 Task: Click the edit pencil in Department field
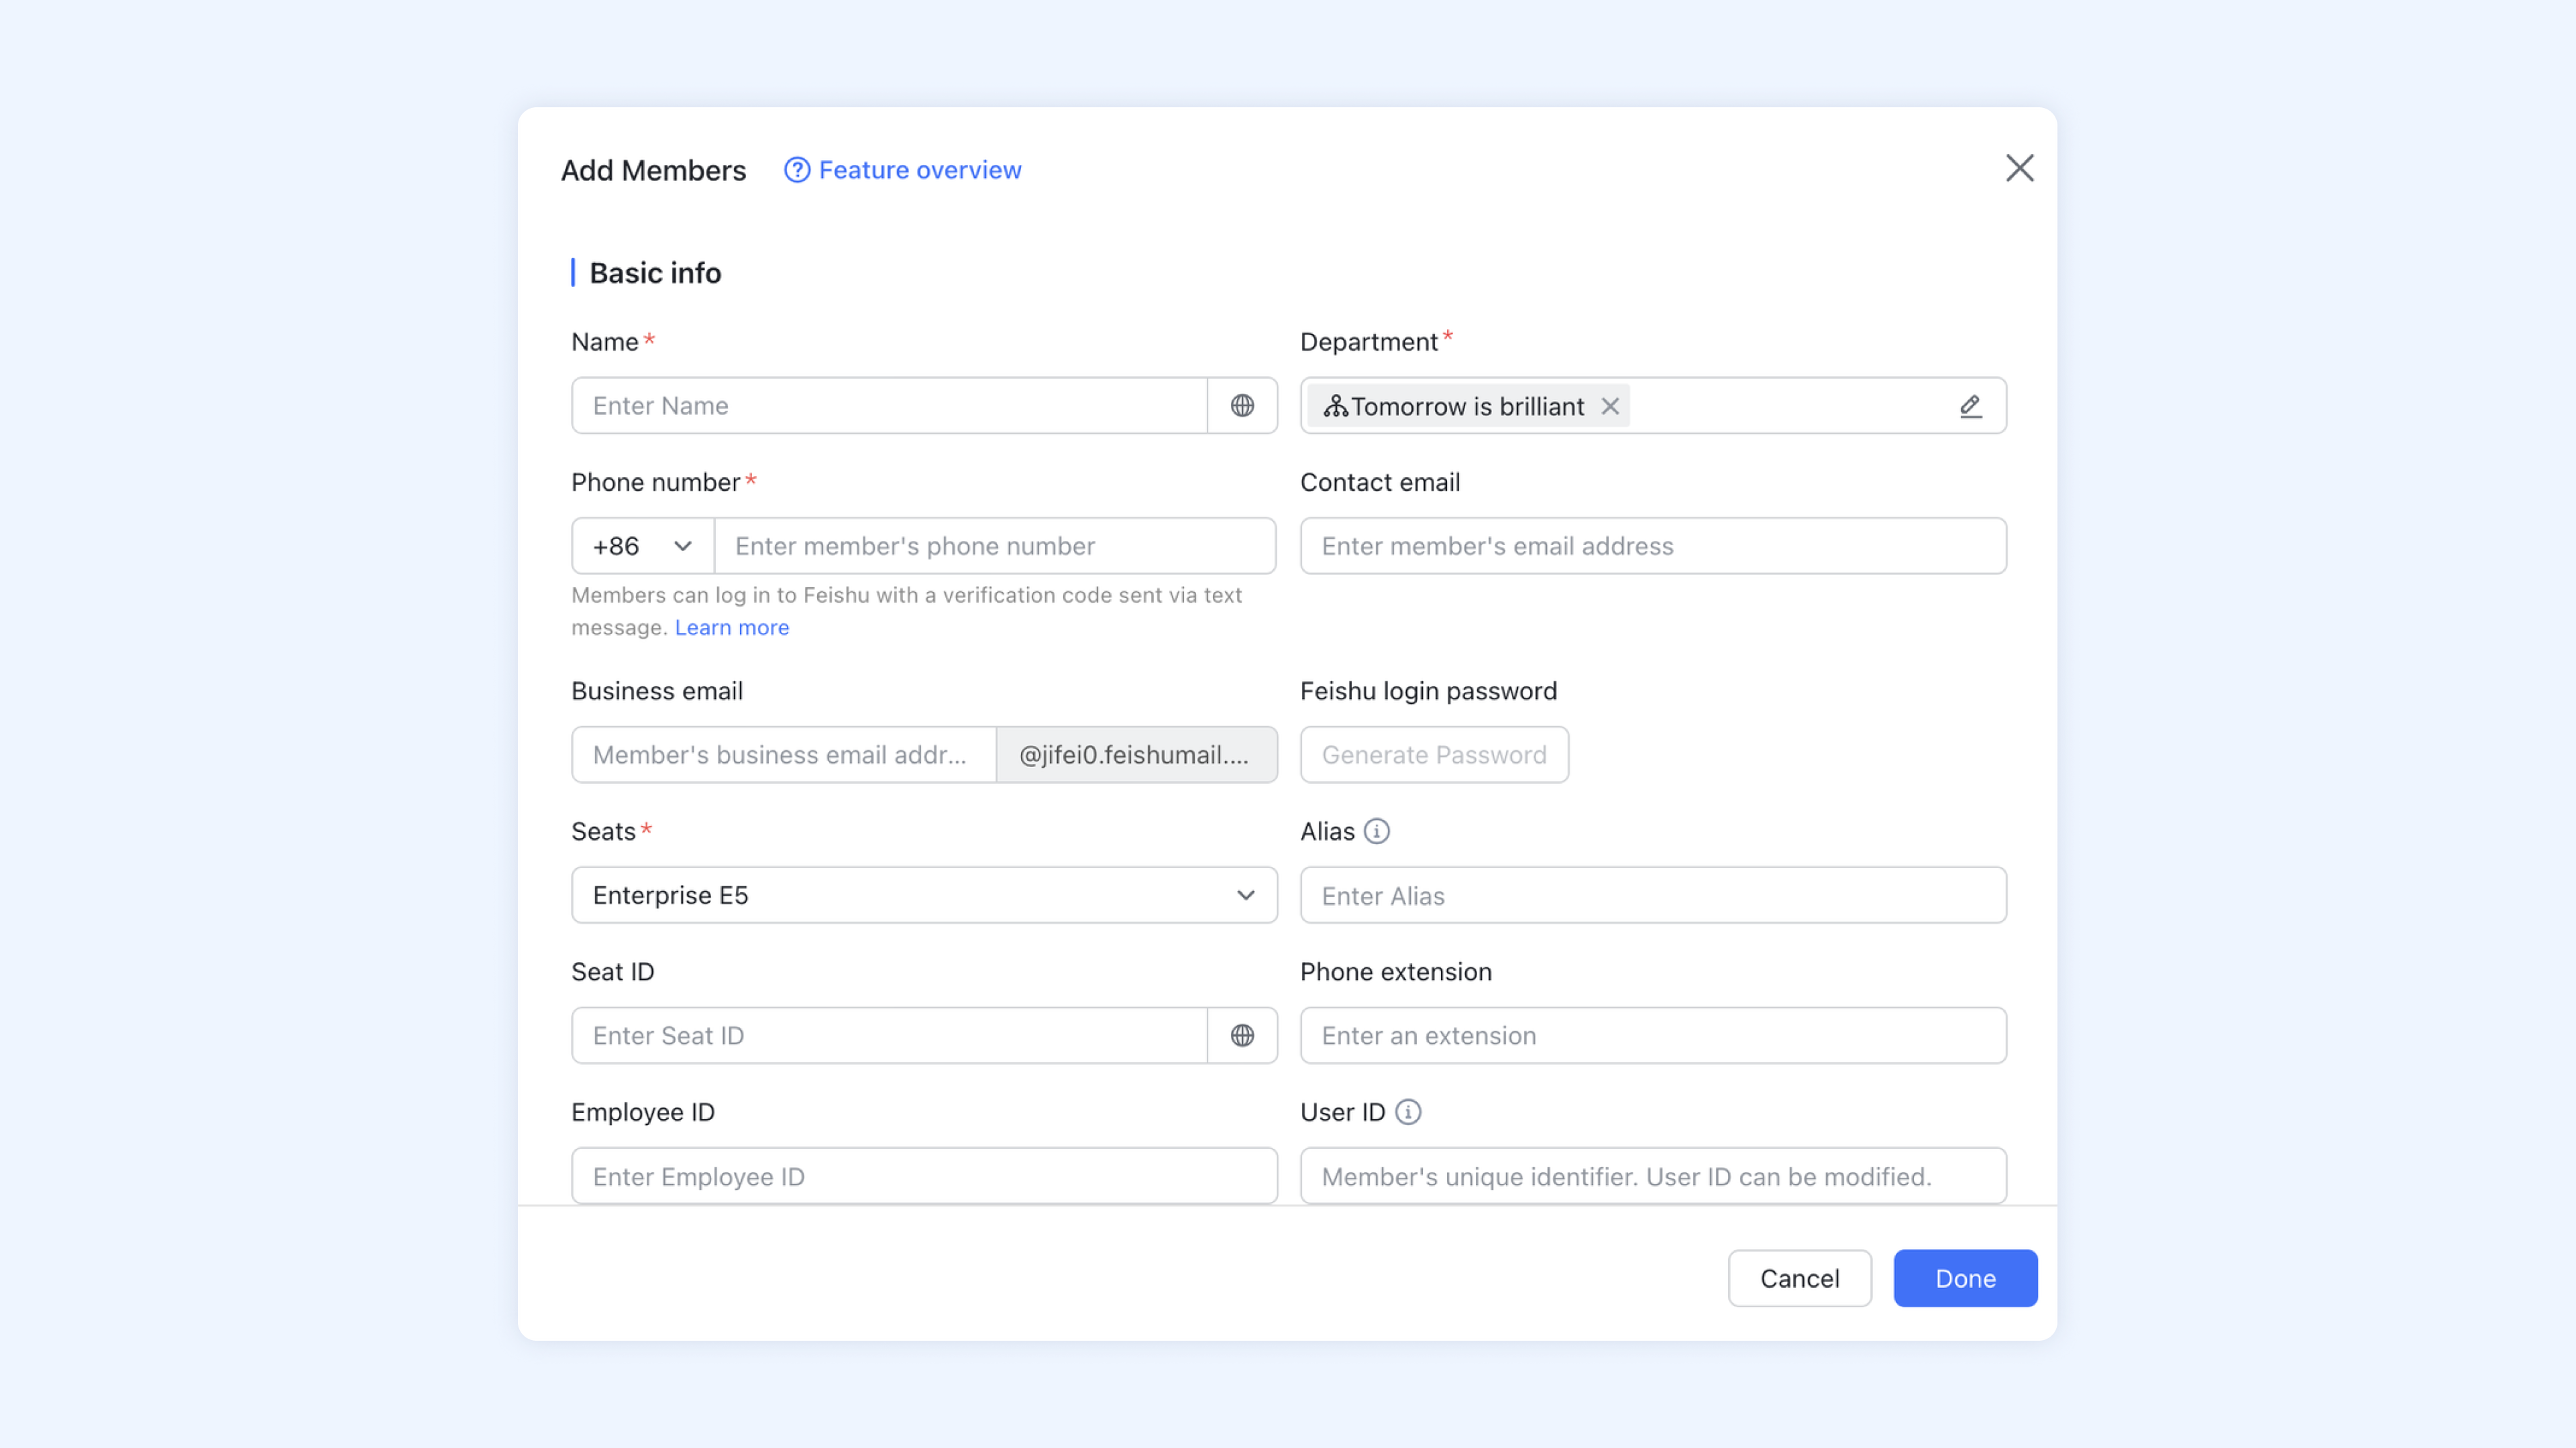coord(1970,406)
